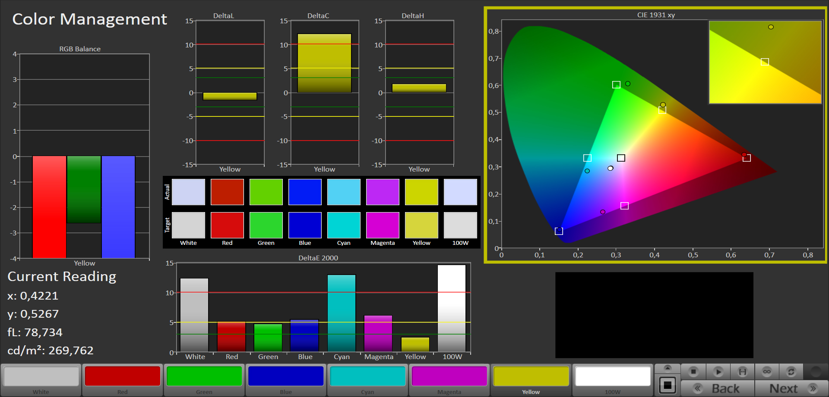Click the Cyan bar in DeltaE 2000 chart

pos(342,313)
